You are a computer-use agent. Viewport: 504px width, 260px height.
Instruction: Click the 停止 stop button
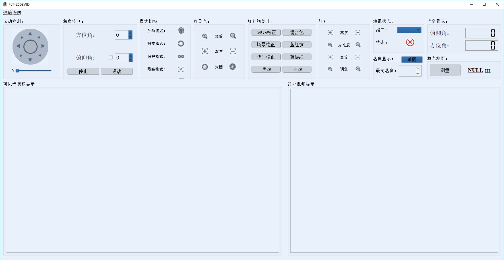[83, 71]
